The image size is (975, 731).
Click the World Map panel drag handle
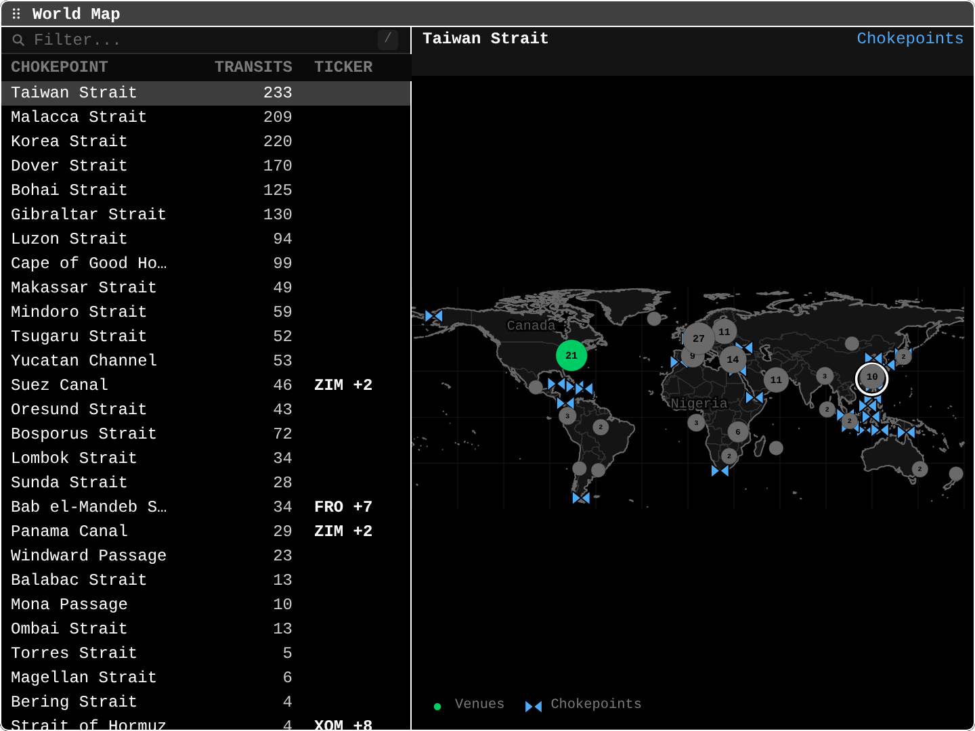pyautogui.click(x=16, y=14)
